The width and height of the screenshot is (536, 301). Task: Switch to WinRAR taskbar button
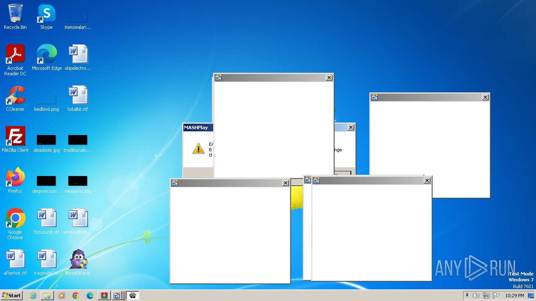coord(104,296)
